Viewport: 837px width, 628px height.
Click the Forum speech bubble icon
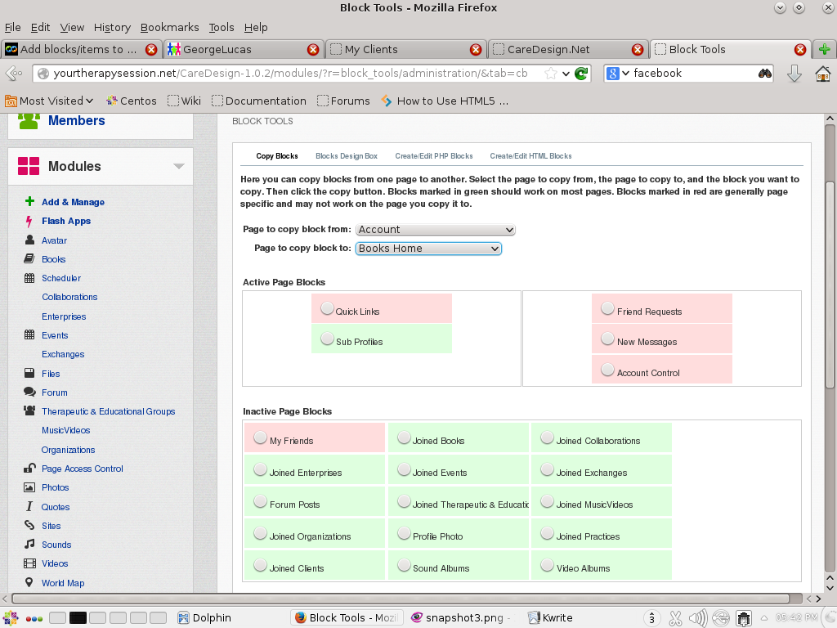pos(29,392)
